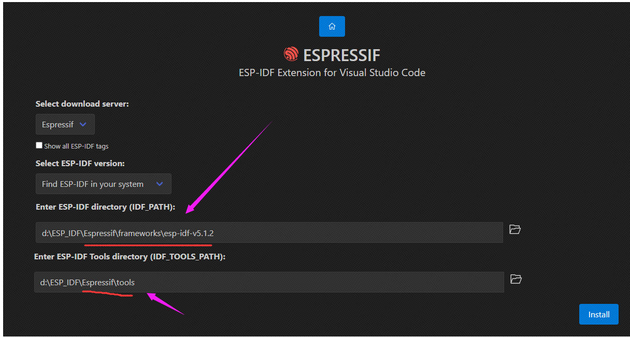Click the 'Select ESP-IDF version:' label
630x337 pixels.
[x=80, y=163]
